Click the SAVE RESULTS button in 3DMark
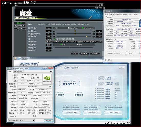This screenshot has height=127, width=141. [x=92, y=113]
